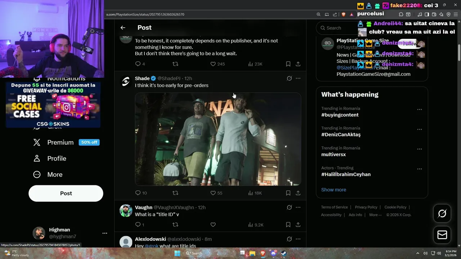Open trending topic #DenizCanAktaş
Viewport: 461px width, 259px height.
[x=341, y=135]
